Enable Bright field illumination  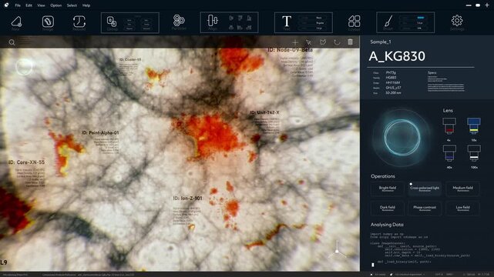pyautogui.click(x=387, y=189)
